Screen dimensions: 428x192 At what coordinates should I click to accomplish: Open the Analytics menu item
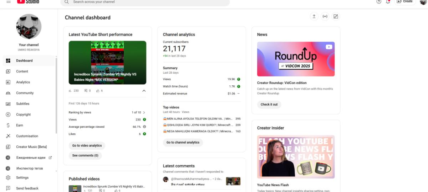(29, 82)
